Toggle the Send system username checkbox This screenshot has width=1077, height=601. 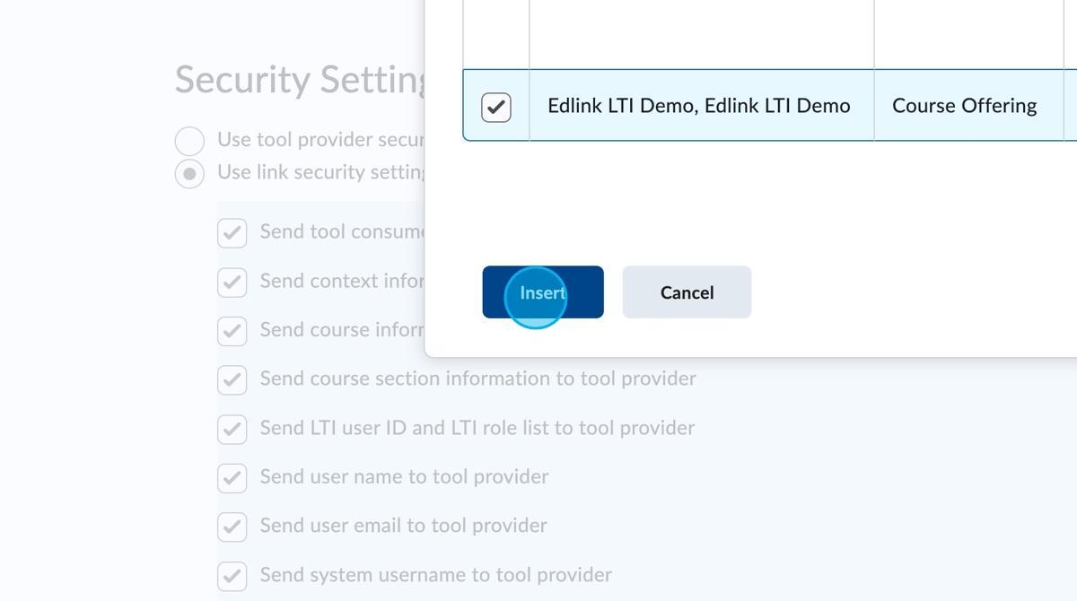(232, 576)
